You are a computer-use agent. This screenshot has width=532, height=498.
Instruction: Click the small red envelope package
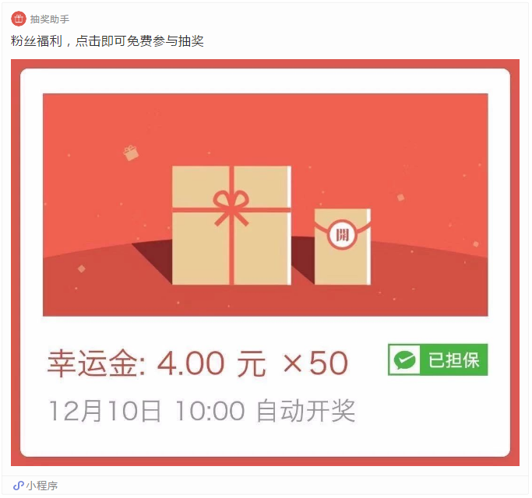pos(343,247)
